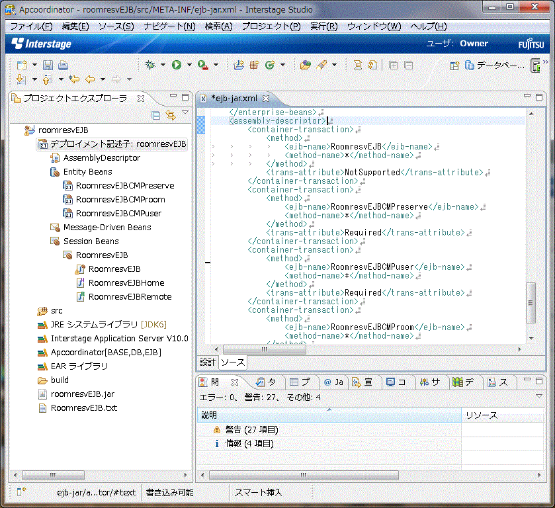Open the external tools dropdown arrow
Screen dimensions: 555x508
(x=216, y=65)
